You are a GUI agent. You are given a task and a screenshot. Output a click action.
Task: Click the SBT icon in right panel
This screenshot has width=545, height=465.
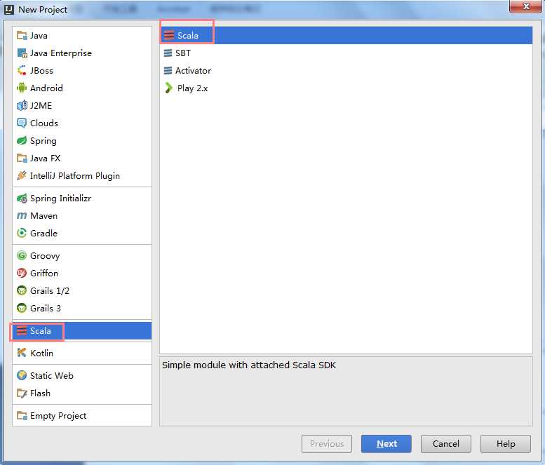tap(168, 53)
